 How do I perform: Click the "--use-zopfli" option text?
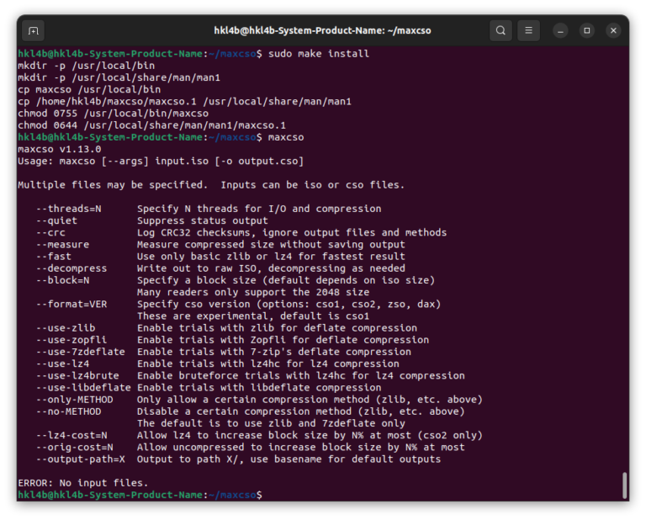71,340
